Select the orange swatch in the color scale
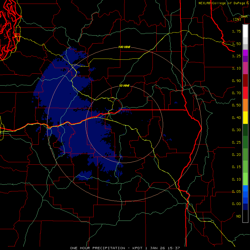Viewport: 250px width, 250px height. point(245,105)
